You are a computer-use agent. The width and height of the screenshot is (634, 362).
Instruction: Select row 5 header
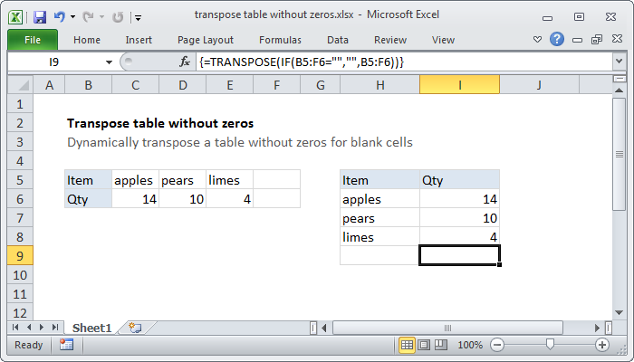click(20, 180)
